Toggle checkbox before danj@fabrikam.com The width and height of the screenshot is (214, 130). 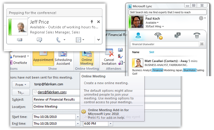point(36,92)
